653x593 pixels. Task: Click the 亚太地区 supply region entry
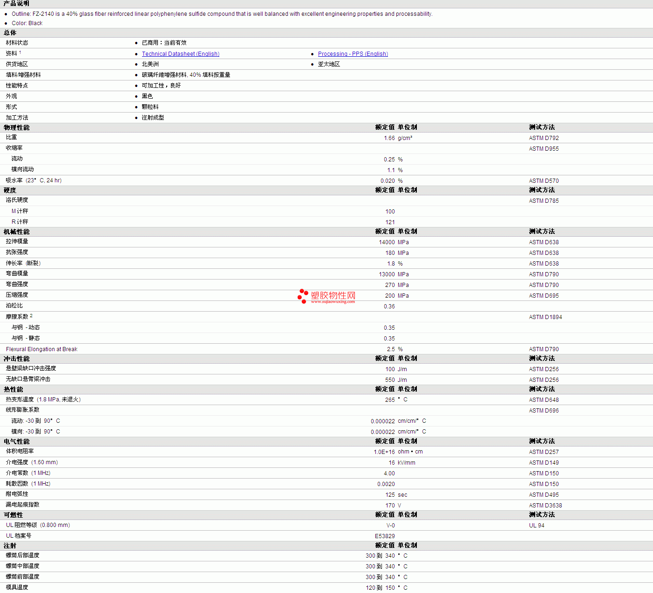pyautogui.click(x=329, y=64)
